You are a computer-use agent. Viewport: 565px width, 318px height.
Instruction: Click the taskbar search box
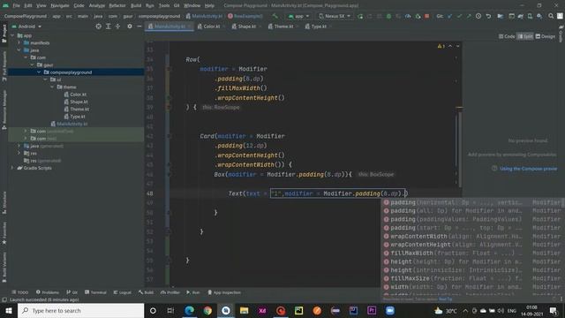80,310
